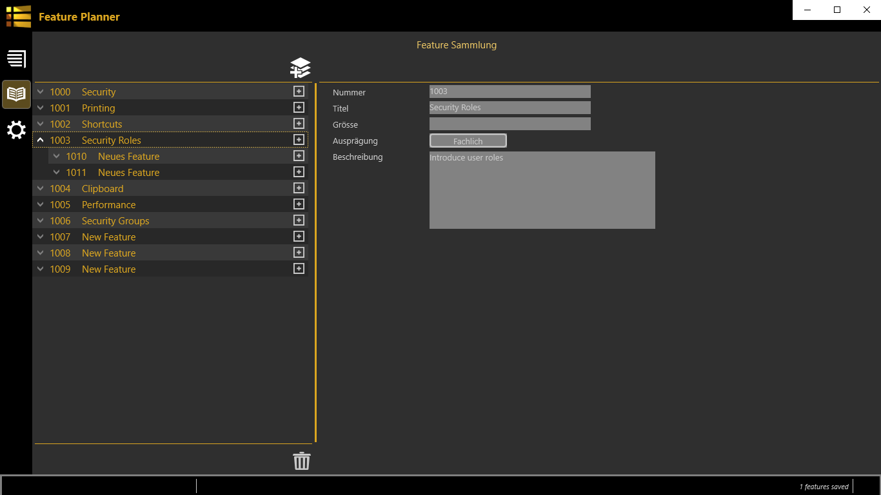
Task: Click feature number 1004
Action: point(60,189)
